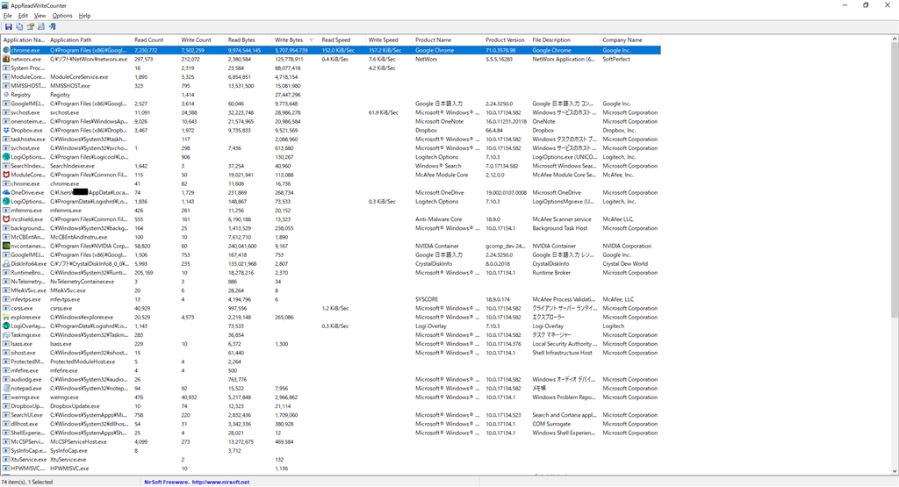Select the SearchUI.exe row
This screenshot has height=487, width=899.
click(331, 415)
